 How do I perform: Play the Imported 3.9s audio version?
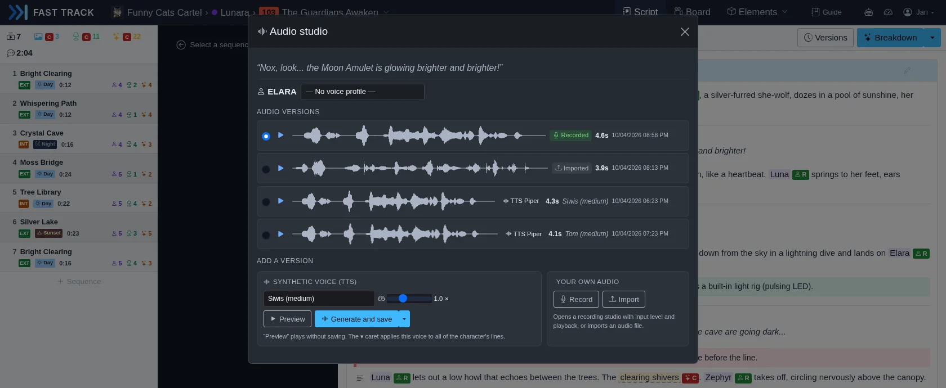[280, 168]
